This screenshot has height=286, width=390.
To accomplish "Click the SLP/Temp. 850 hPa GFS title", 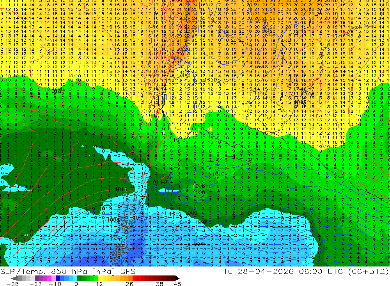I will pyautogui.click(x=67, y=271).
